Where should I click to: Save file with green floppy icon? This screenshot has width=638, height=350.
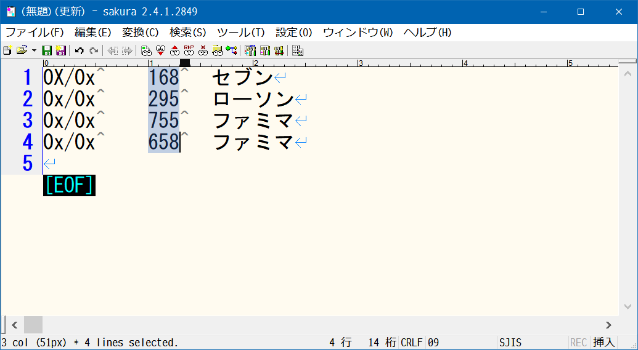click(47, 50)
